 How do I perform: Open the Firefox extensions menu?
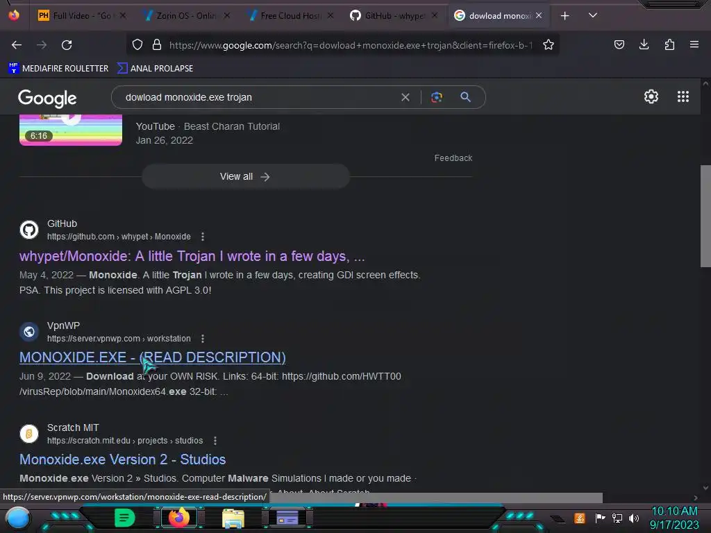669,45
